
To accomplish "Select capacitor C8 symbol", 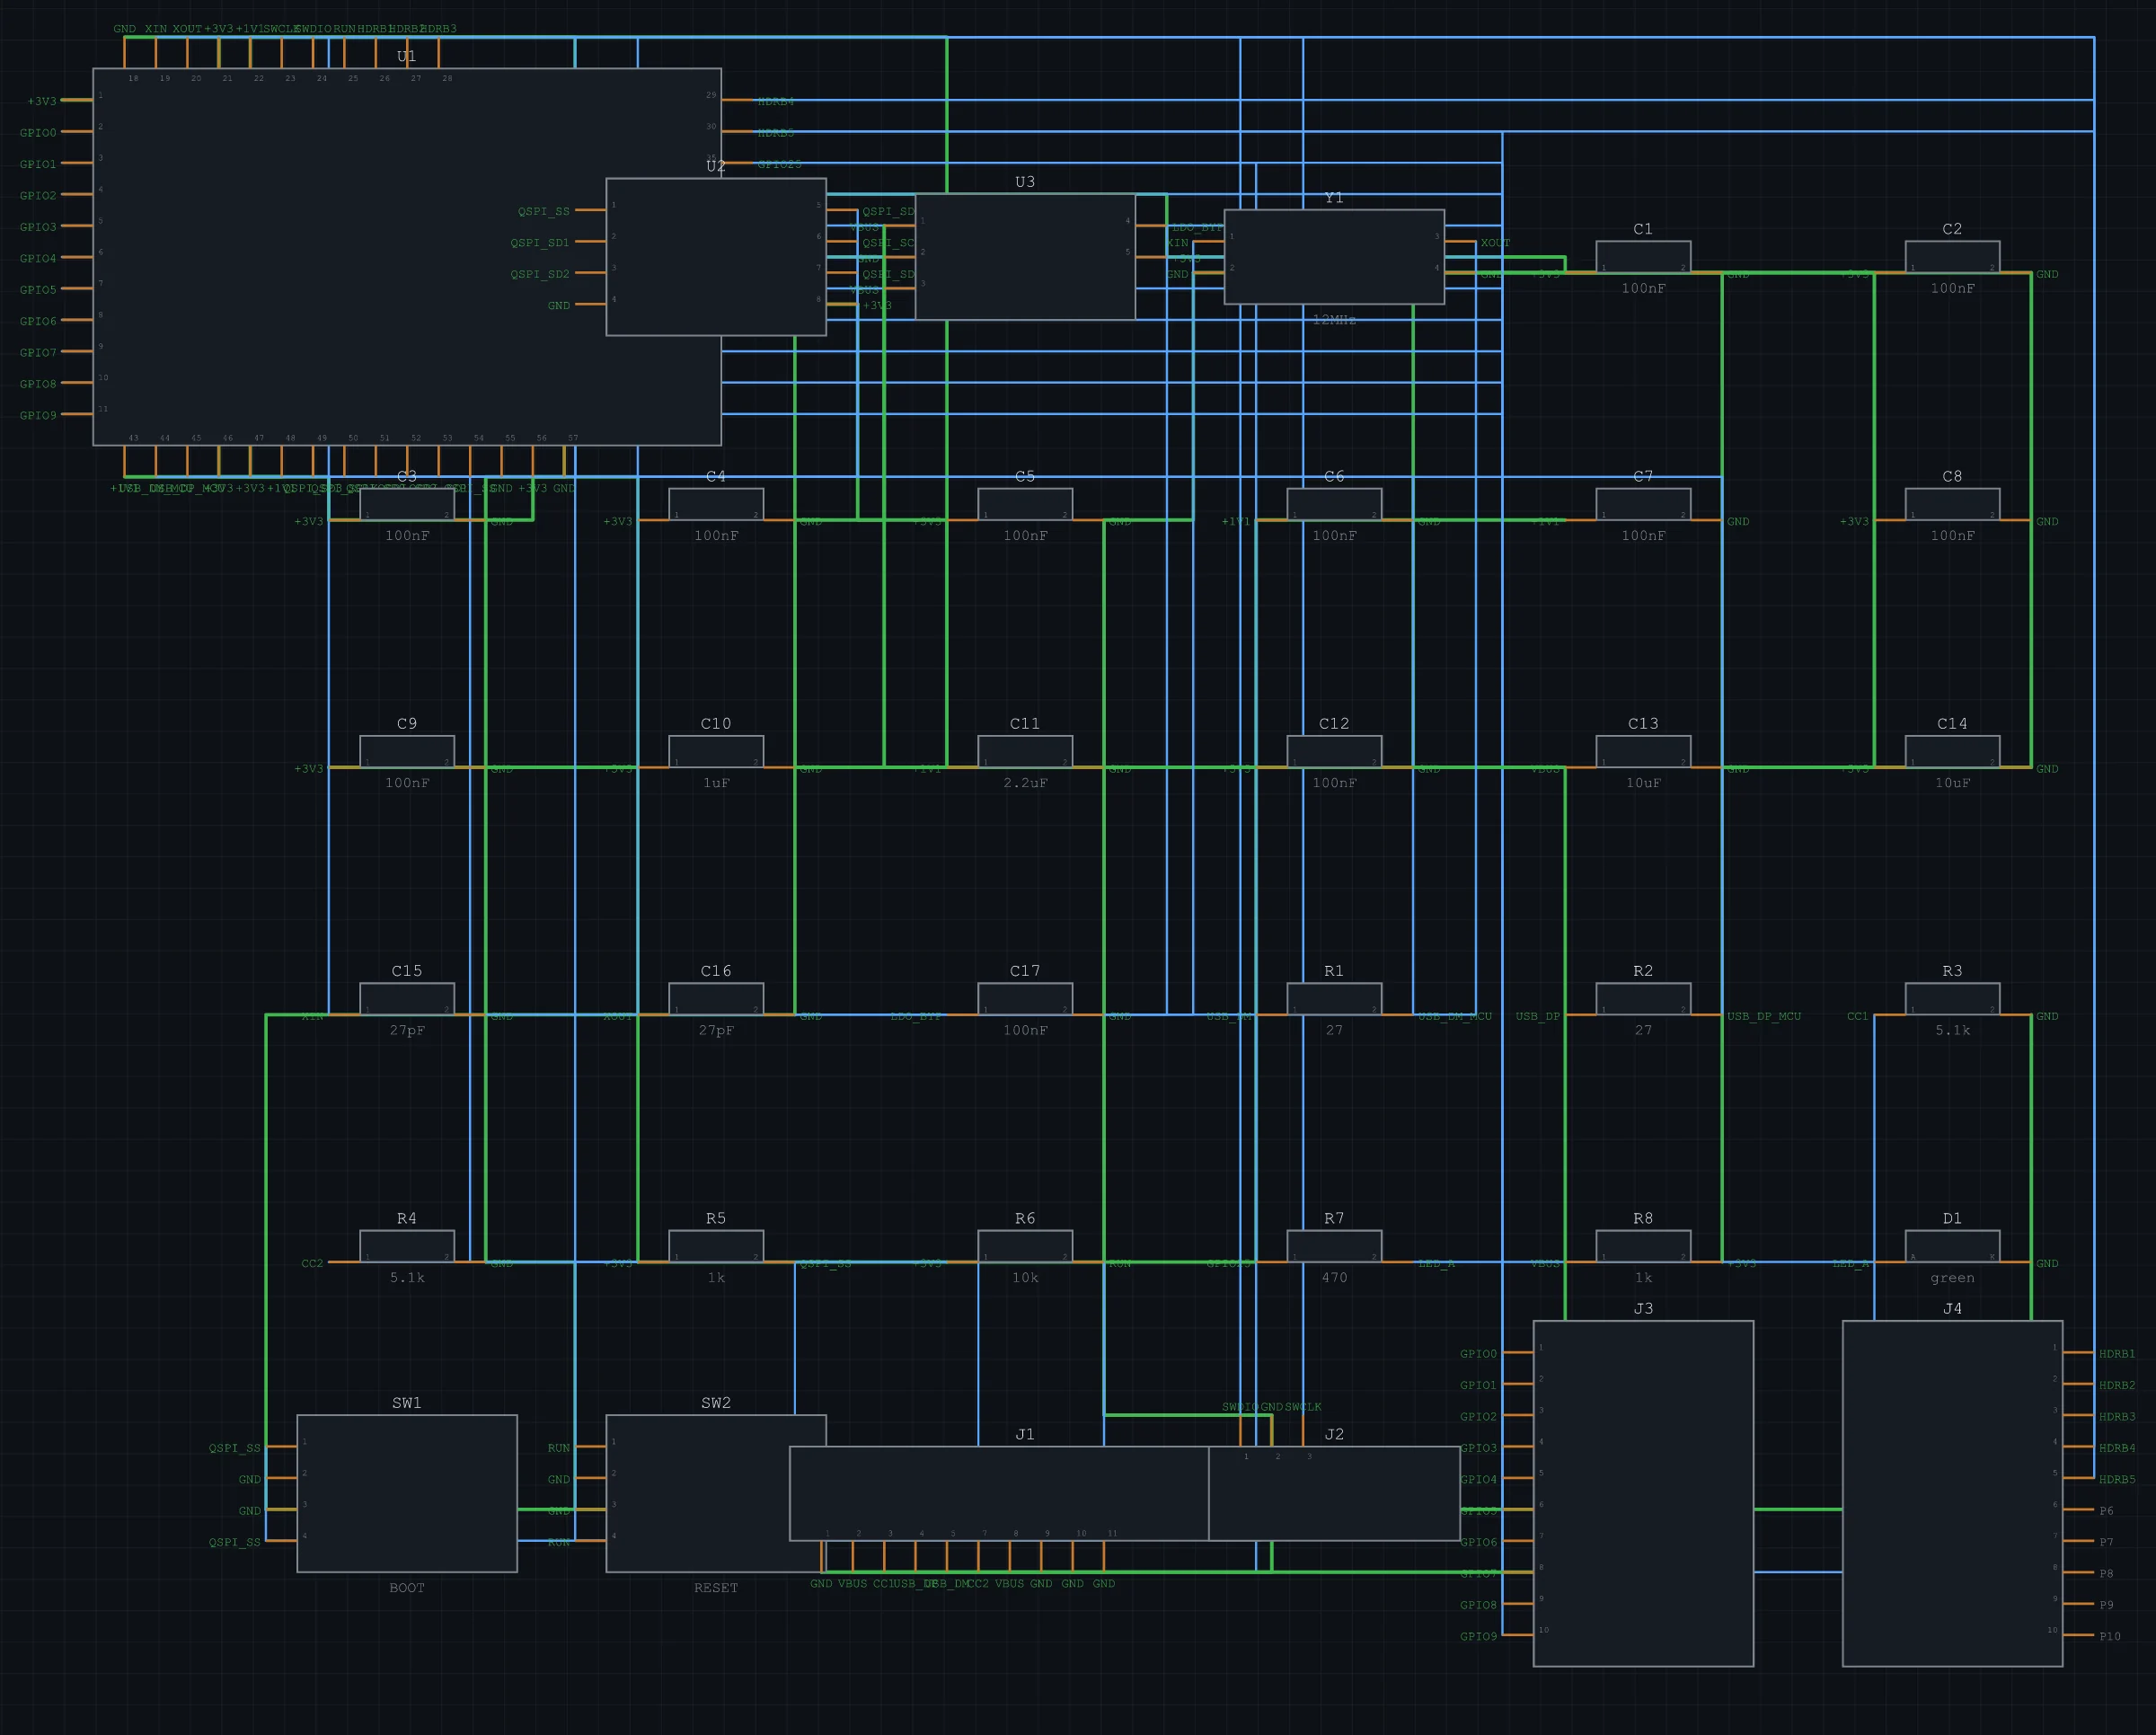I will pyautogui.click(x=1952, y=504).
